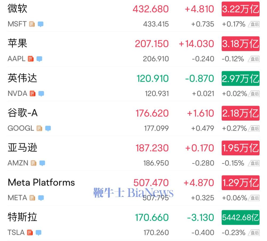This screenshot has width=267, height=241.
Task: Select the 盘后 tag in the GOOGL row
Action: (254, 128)
